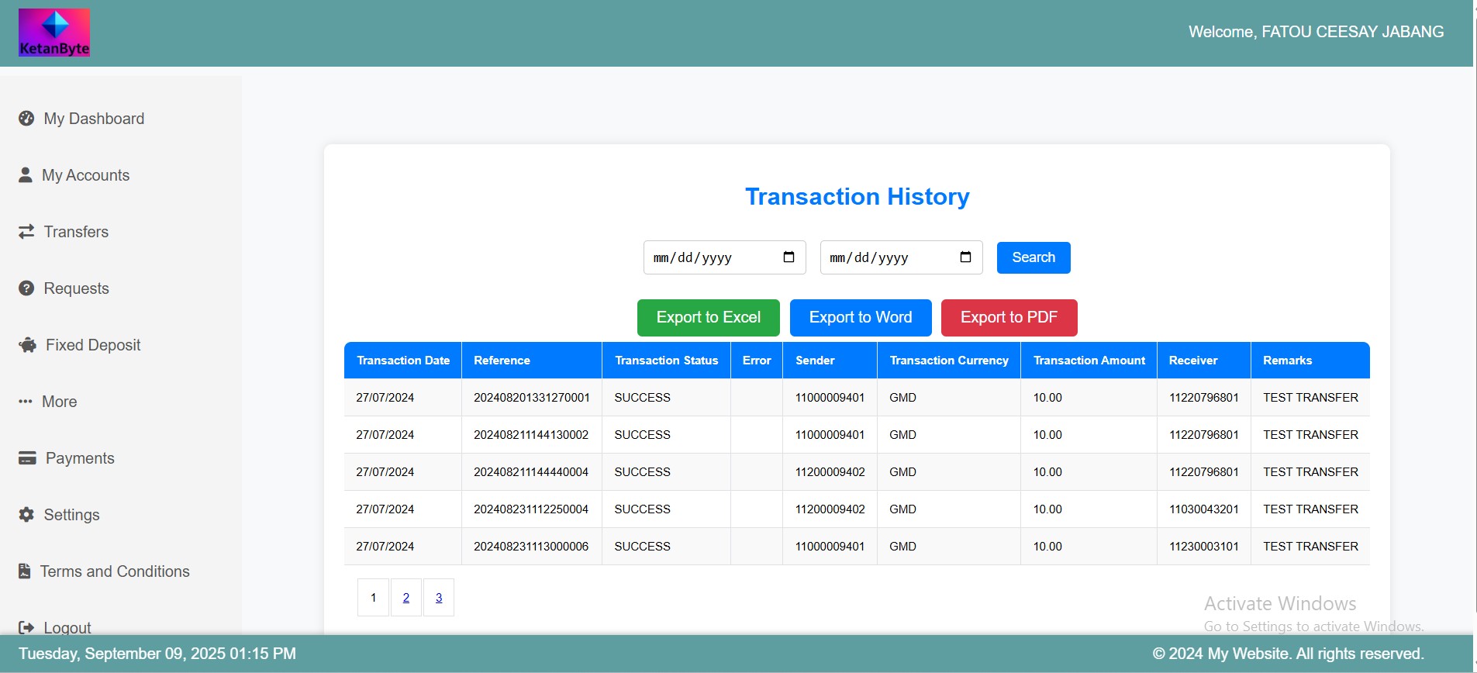Click the copyright footer text

[1289, 654]
